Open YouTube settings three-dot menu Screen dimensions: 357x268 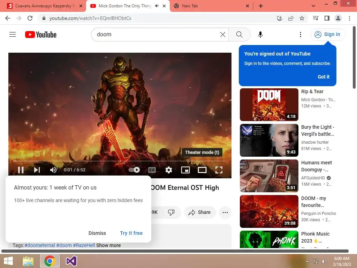point(300,35)
